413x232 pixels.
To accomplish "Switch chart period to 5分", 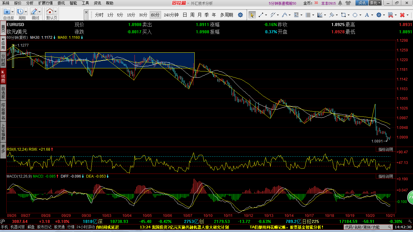I will [120, 15].
